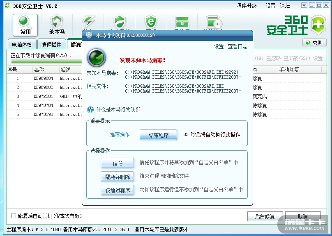Select row KB973593
Image resolution: width=332 pixels, height=236 pixels.
click(164, 114)
